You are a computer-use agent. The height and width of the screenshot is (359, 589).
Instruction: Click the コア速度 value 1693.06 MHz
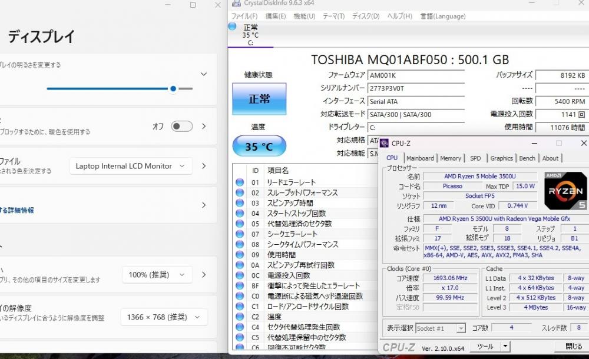[450, 278]
